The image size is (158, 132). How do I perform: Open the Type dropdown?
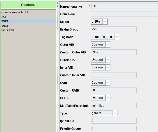[x=115, y=113]
